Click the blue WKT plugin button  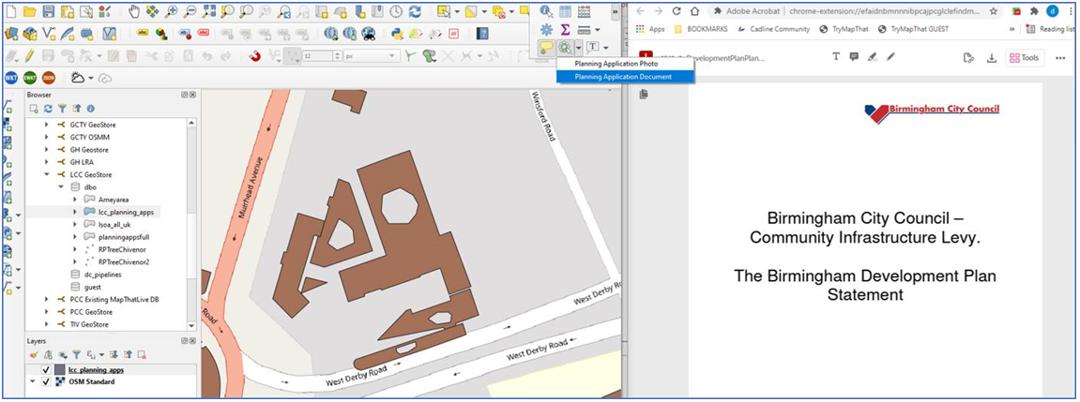tap(11, 78)
